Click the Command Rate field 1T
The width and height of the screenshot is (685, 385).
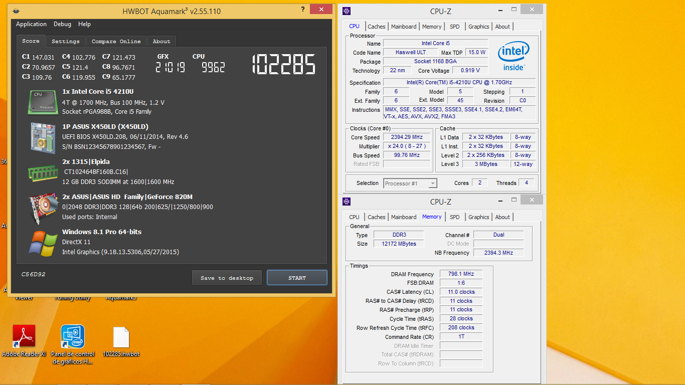tap(461, 337)
